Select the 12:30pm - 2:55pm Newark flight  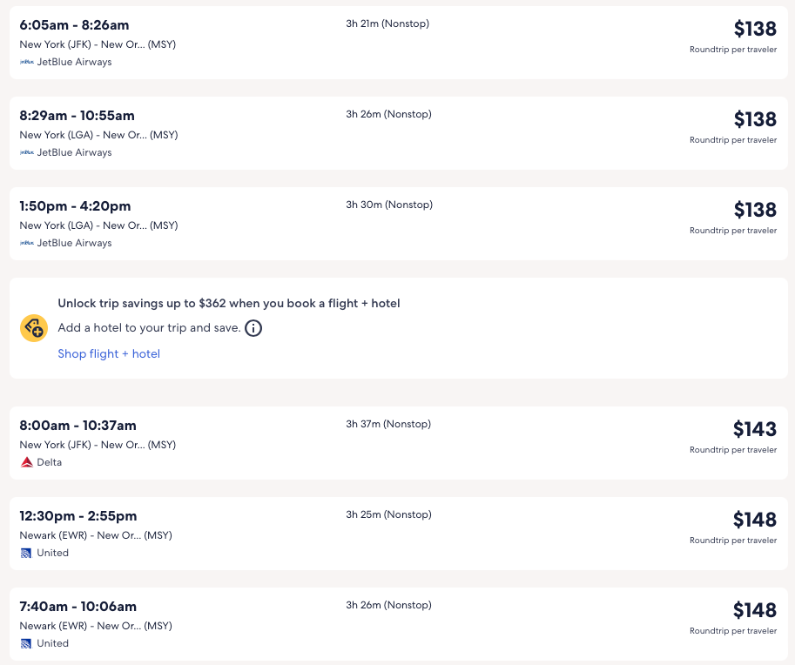click(77, 516)
